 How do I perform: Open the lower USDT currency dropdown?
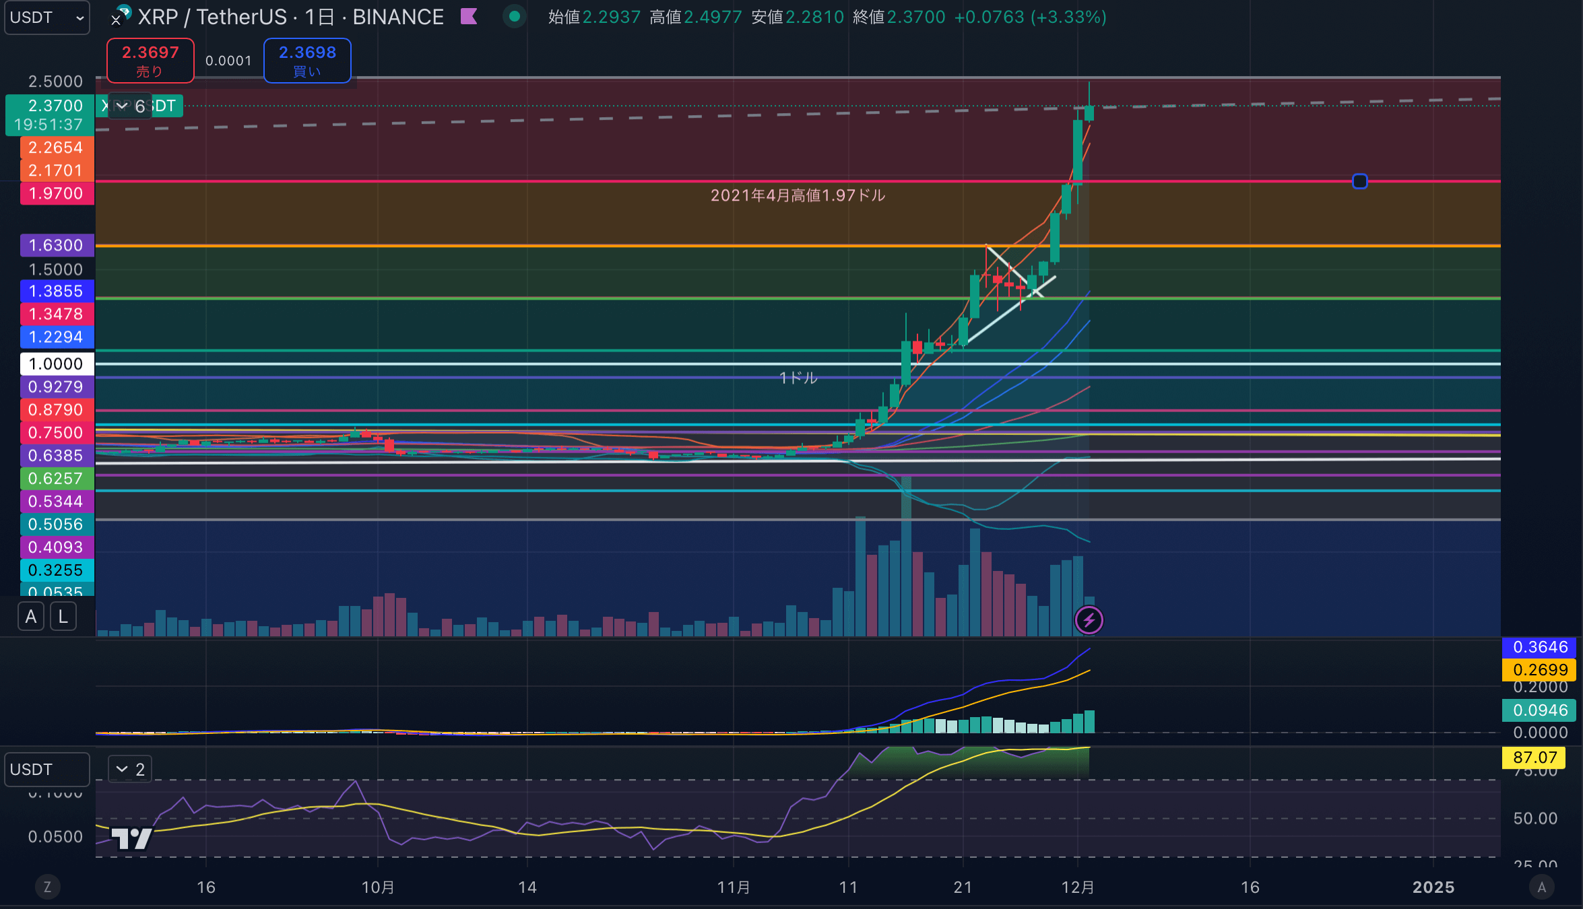(46, 769)
